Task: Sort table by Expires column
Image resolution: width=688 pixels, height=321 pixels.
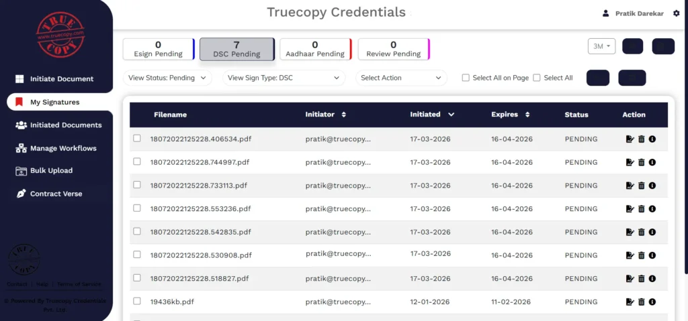Action: (x=527, y=115)
